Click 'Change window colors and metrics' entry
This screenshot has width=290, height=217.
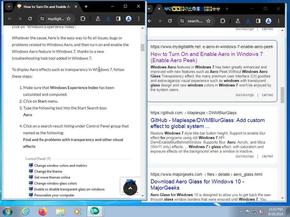tap(61, 166)
